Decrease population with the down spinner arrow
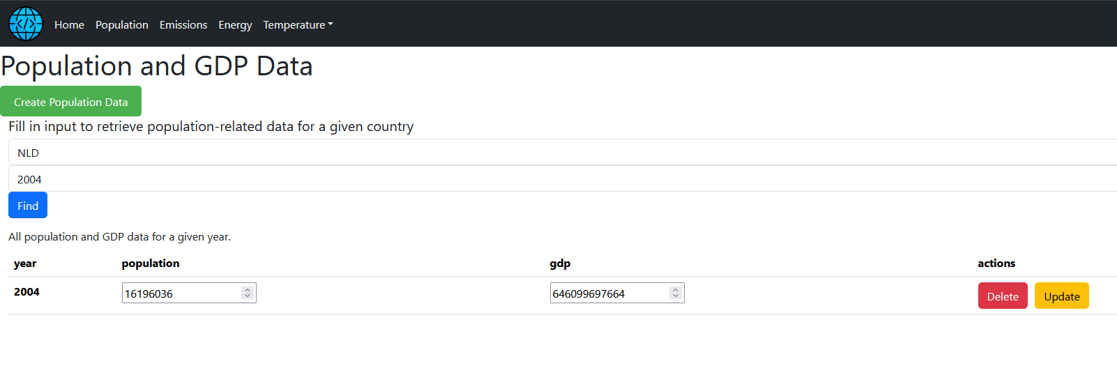Screen dimensions: 1117x366 point(248,296)
